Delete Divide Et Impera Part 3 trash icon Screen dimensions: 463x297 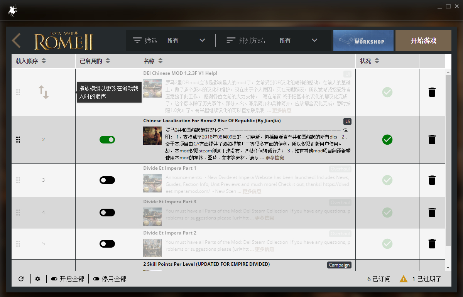(x=432, y=213)
